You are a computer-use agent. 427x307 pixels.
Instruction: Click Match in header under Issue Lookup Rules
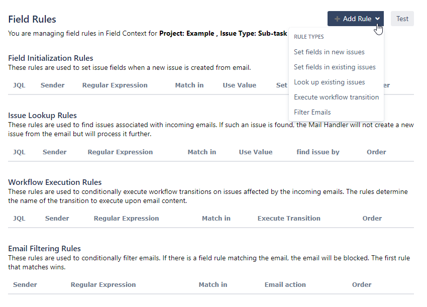(x=202, y=152)
